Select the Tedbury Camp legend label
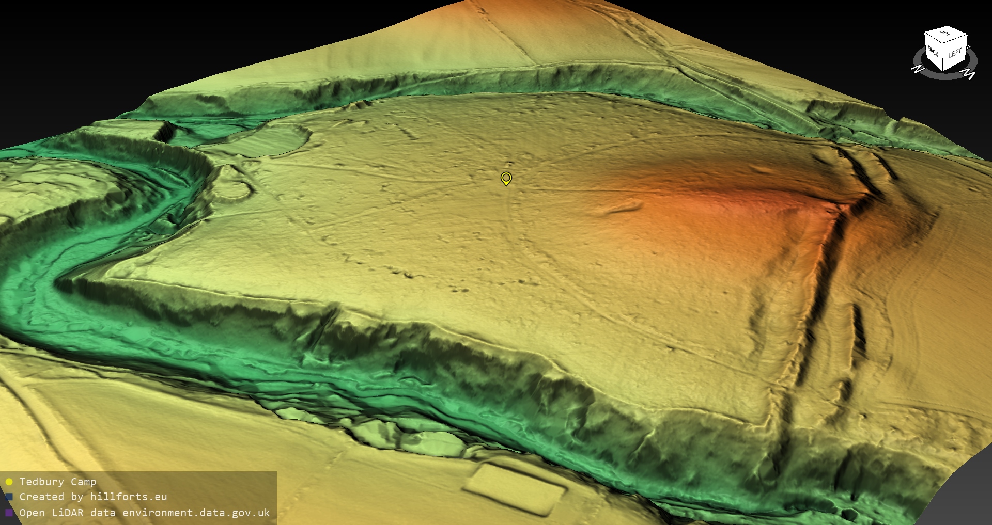The image size is (992, 525). [58, 482]
